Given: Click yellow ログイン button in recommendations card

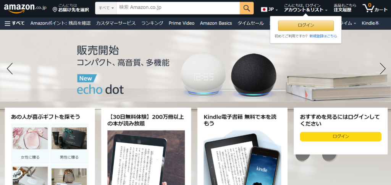Looking at the screenshot, I should tap(340, 137).
